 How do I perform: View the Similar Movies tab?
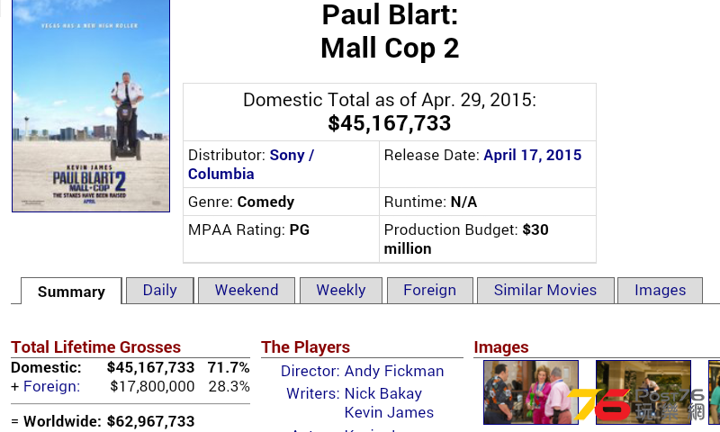pos(545,290)
